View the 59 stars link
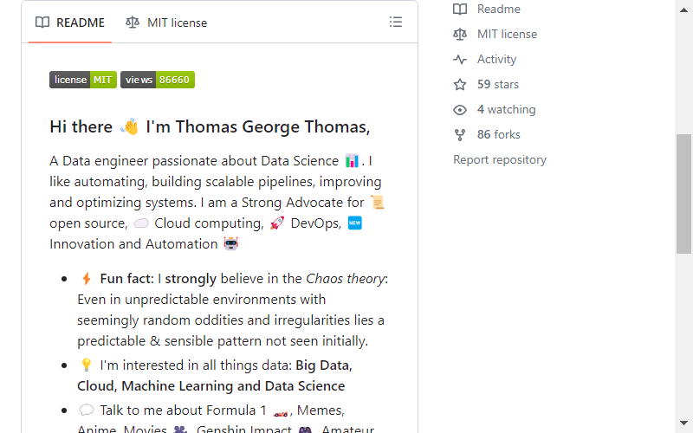The image size is (693, 433). coord(497,84)
